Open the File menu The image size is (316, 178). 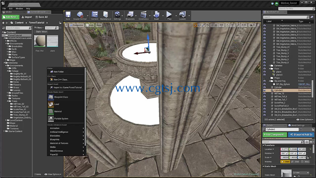4,9
